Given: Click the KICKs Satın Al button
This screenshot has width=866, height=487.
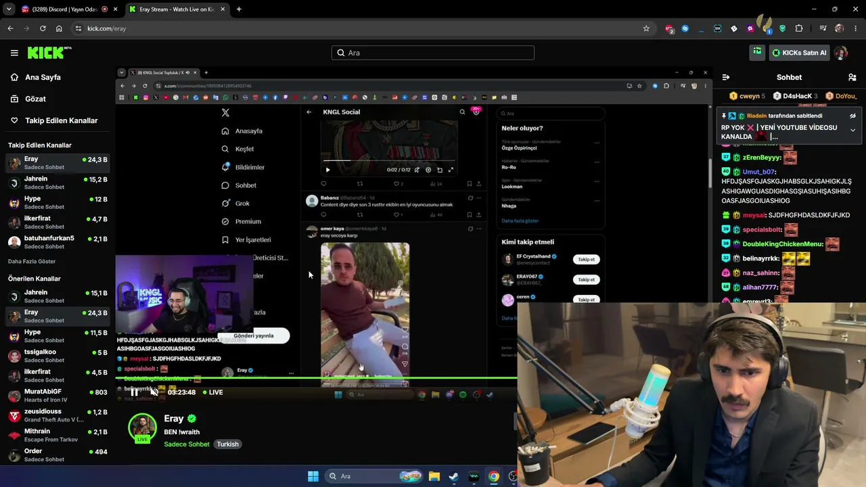Looking at the screenshot, I should 800,53.
